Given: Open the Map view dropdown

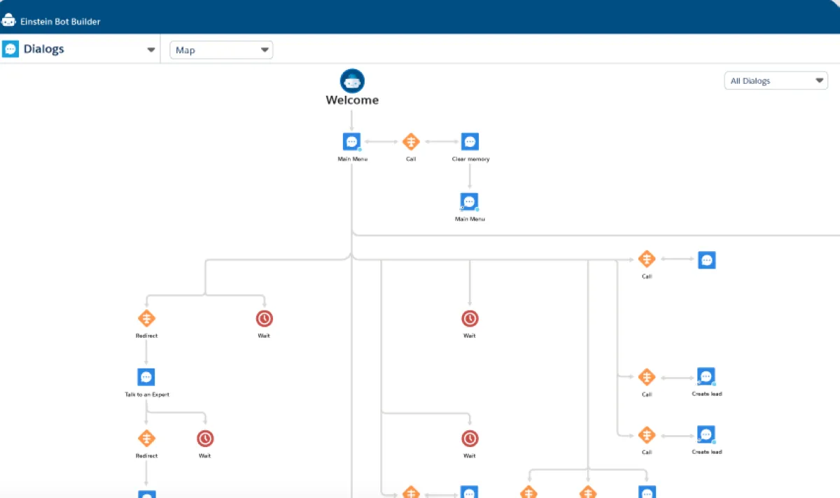Looking at the screenshot, I should click(221, 50).
